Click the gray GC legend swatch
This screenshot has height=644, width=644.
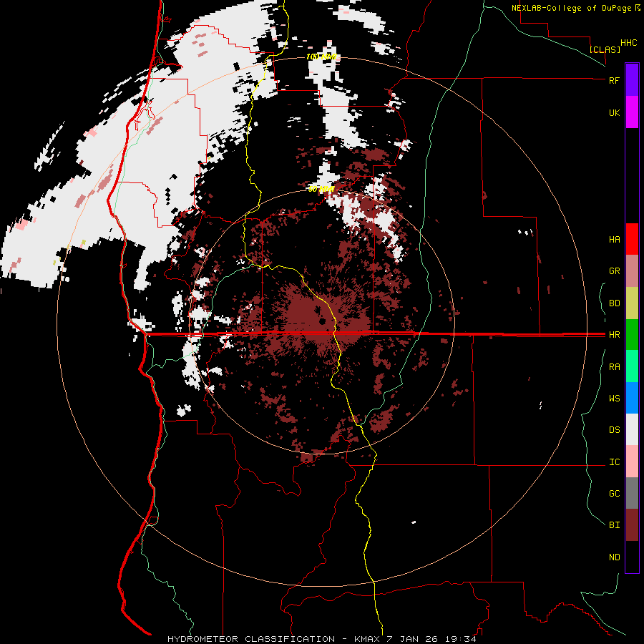[x=632, y=493]
